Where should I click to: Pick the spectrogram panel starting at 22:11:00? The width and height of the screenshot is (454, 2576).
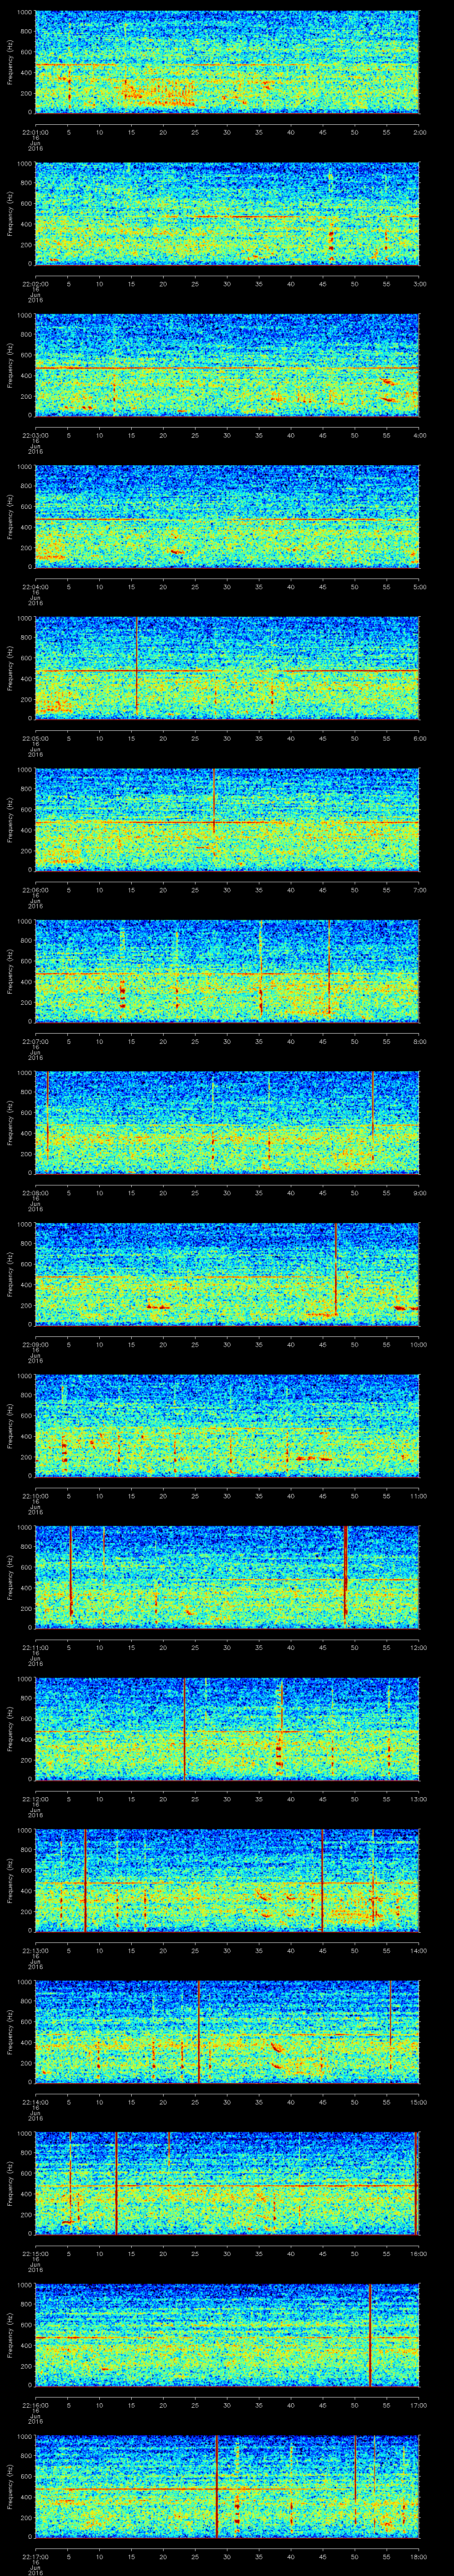pyautogui.click(x=227, y=1577)
